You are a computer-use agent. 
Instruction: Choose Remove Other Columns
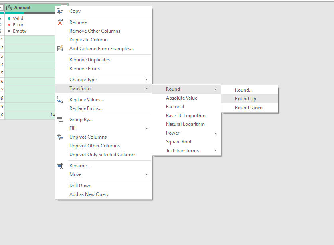(x=103, y=31)
